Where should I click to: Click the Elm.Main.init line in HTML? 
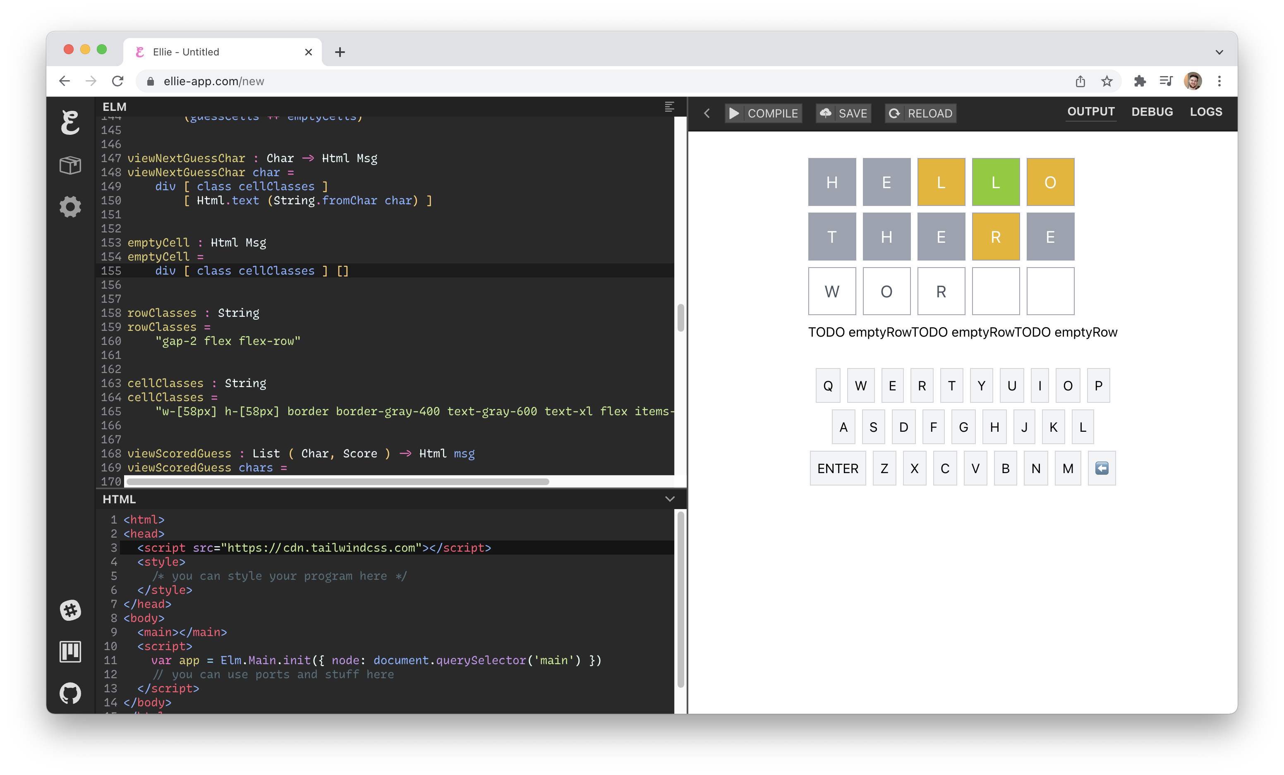tap(376, 660)
